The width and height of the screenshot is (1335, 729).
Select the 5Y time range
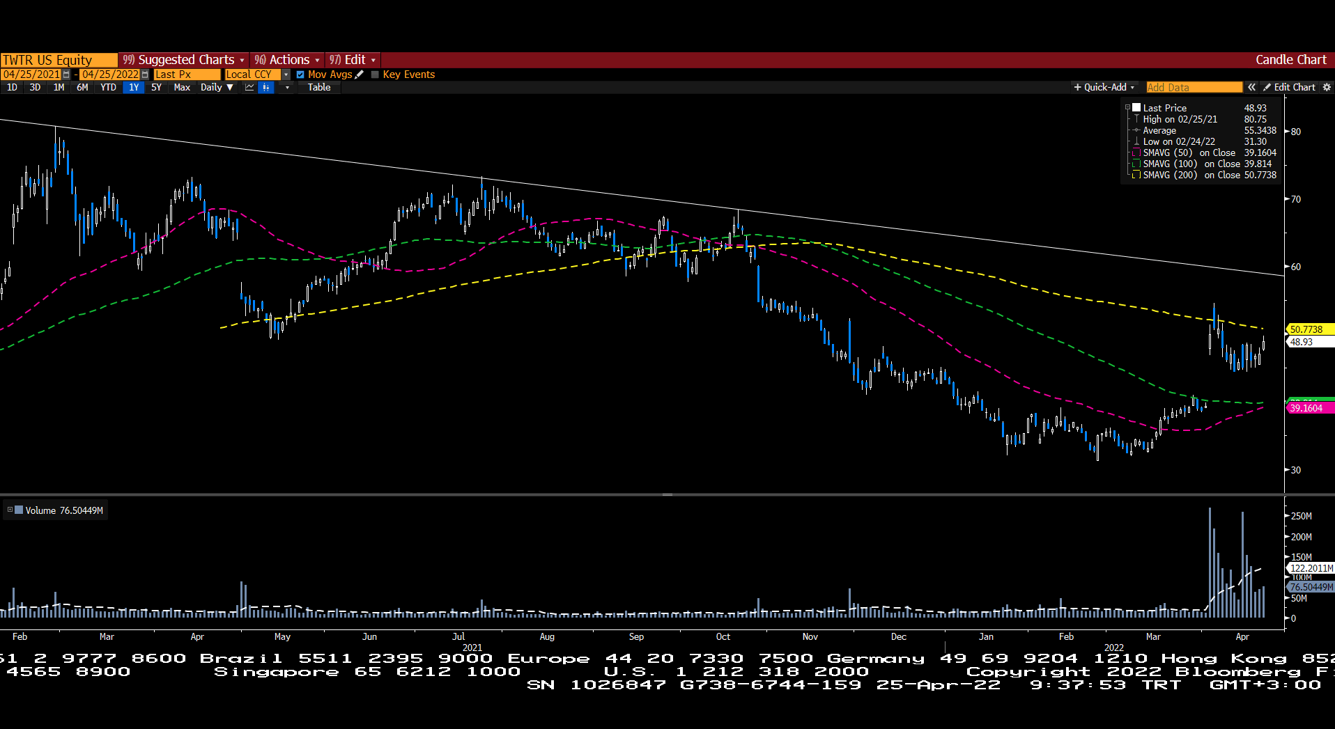[156, 87]
